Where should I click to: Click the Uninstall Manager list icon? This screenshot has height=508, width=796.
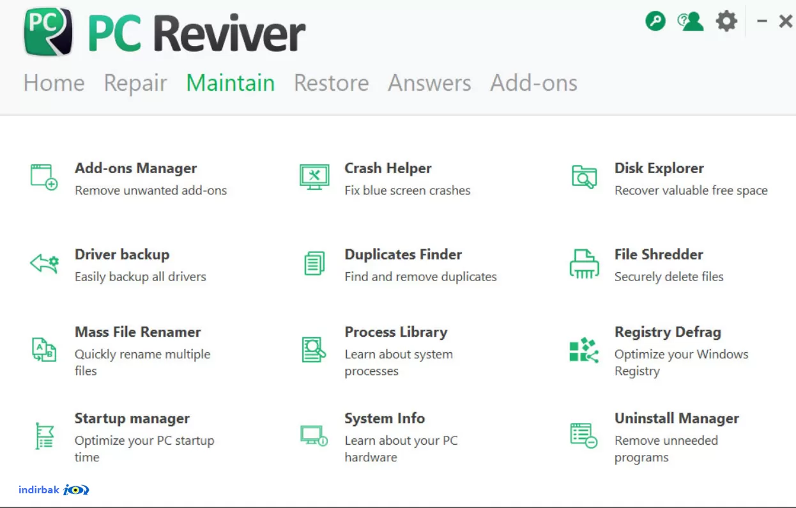pos(584,435)
